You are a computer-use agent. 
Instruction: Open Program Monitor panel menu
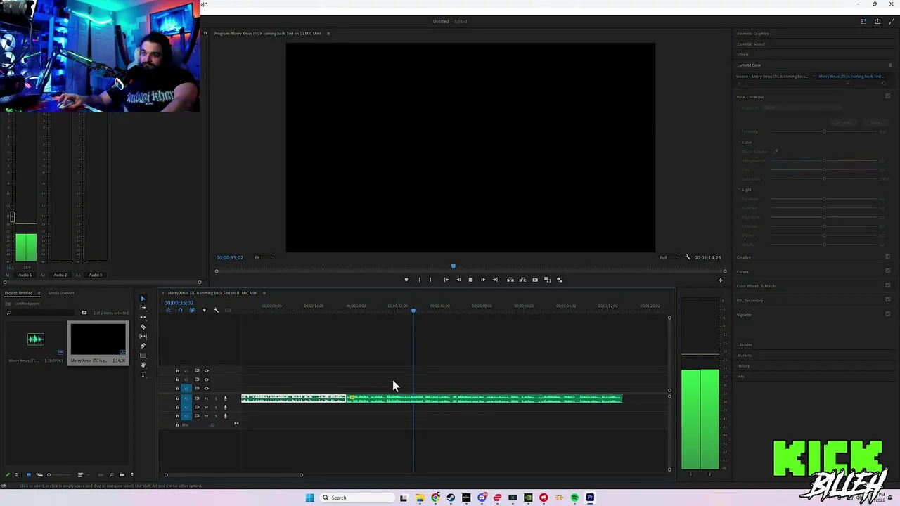[328, 34]
